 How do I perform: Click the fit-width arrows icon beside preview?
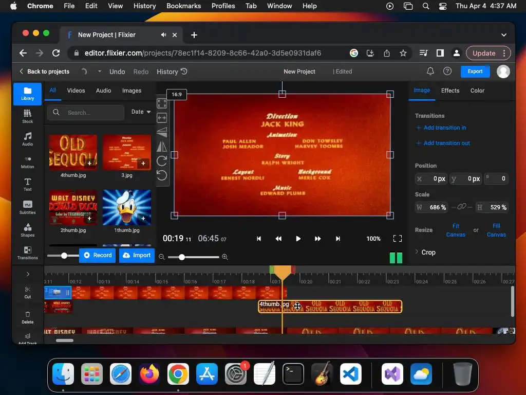162,118
